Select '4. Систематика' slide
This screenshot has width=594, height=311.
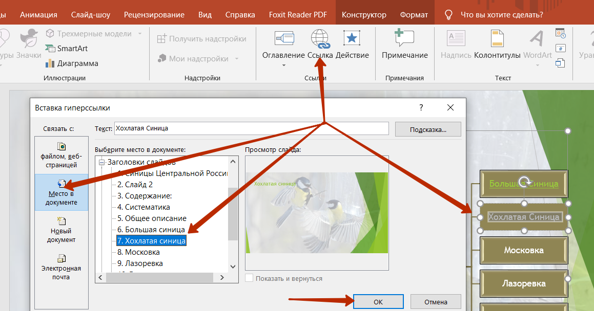(x=144, y=207)
